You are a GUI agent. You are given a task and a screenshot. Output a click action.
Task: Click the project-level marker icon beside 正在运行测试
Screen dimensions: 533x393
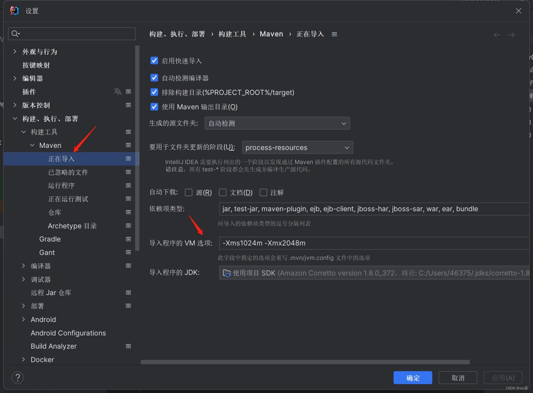coord(128,199)
